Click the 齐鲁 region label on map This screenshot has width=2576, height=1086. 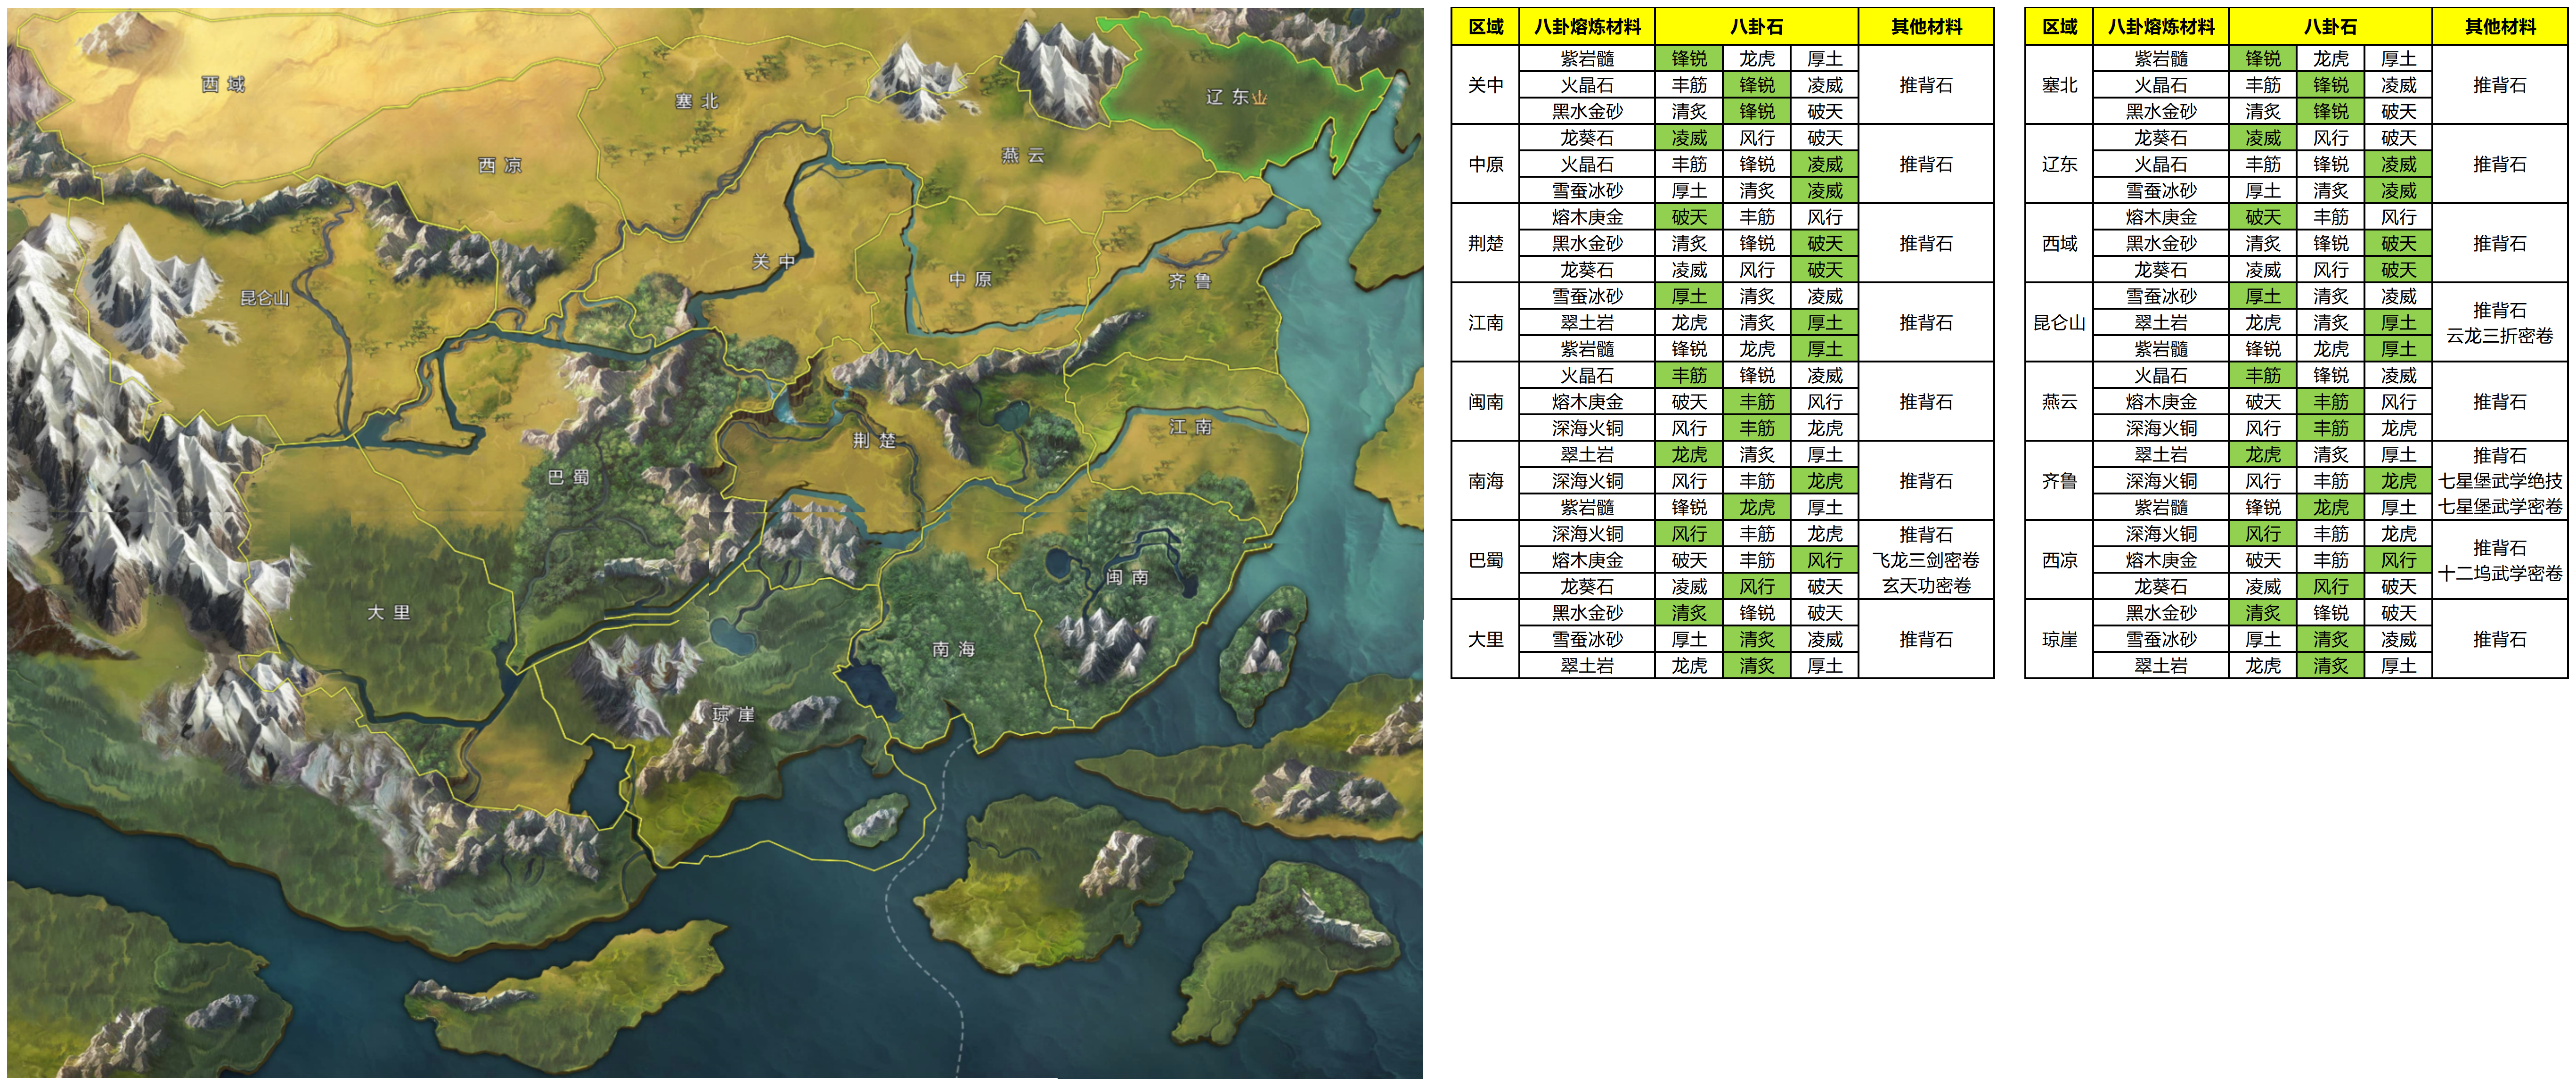tap(1189, 281)
